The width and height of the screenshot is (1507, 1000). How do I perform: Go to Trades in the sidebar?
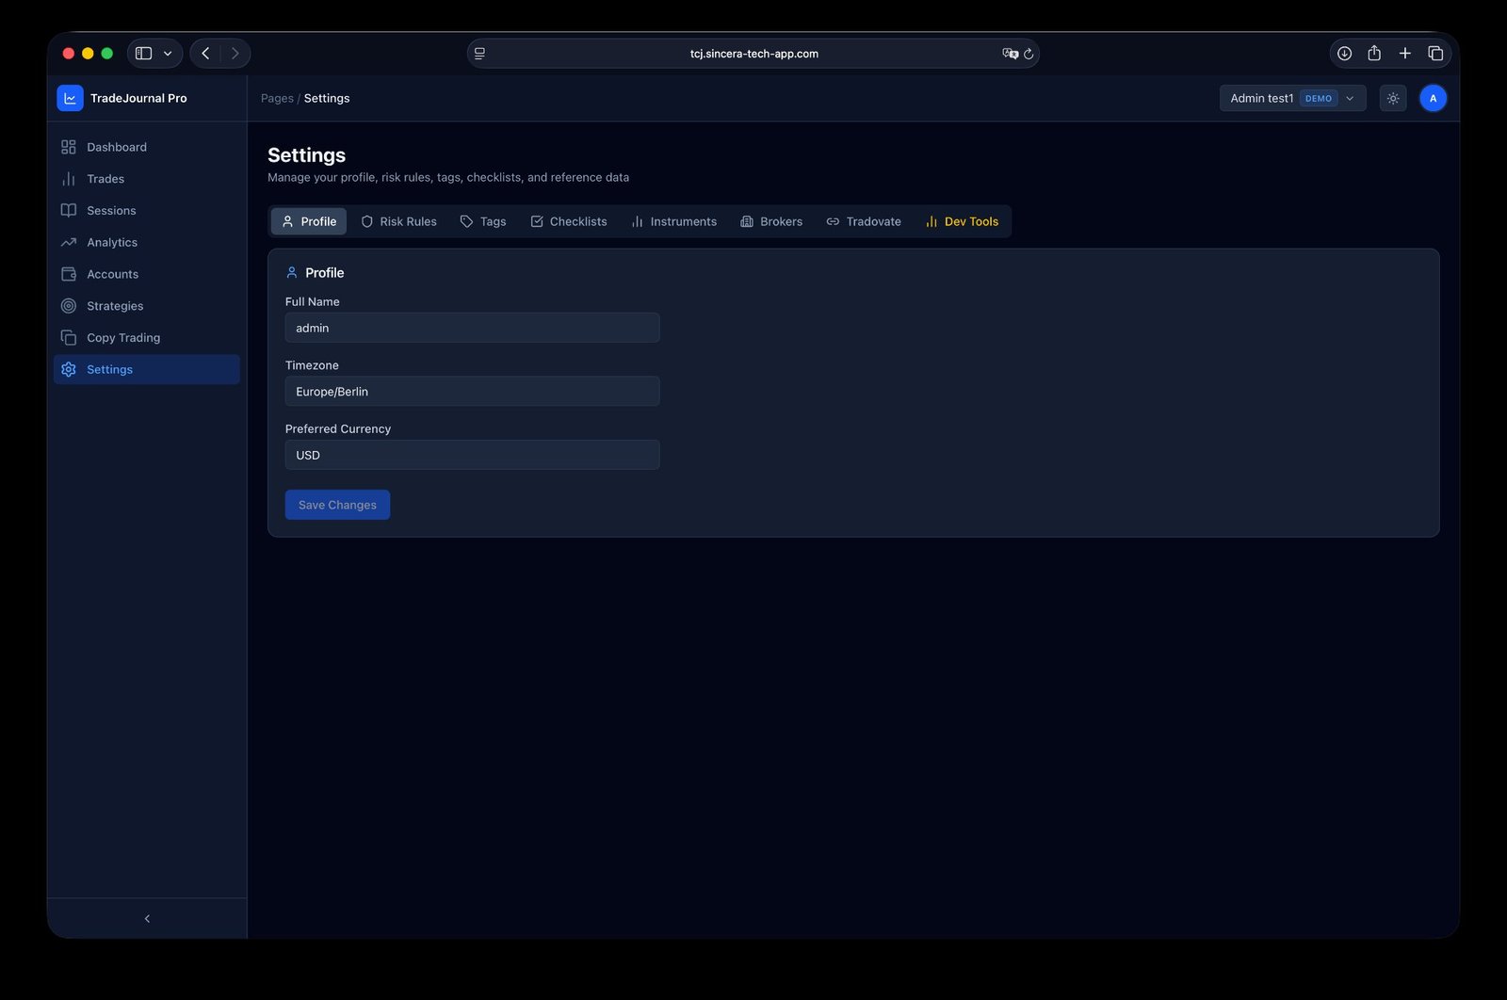[105, 179]
